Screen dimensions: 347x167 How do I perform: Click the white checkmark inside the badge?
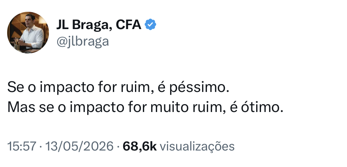(150, 25)
